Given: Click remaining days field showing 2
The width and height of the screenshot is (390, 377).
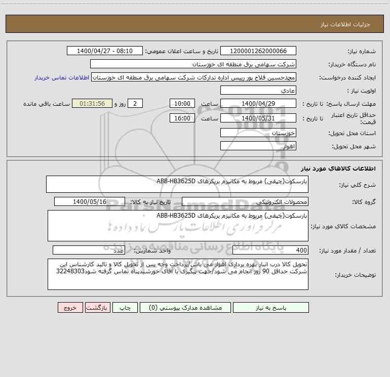Looking at the screenshot, I should coord(135,103).
